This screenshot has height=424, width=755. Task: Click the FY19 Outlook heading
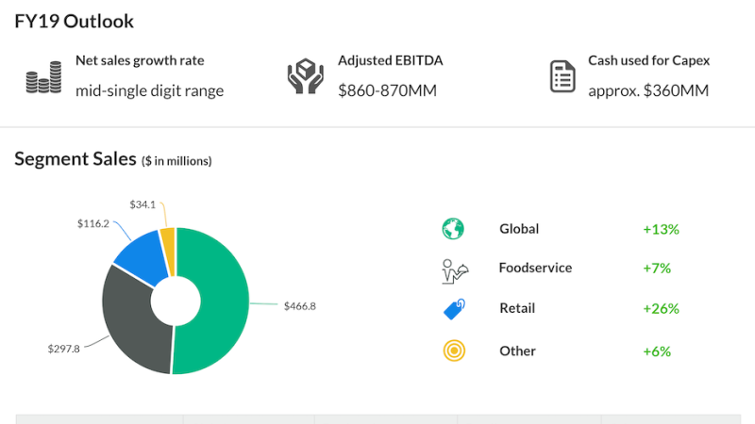[x=74, y=21]
